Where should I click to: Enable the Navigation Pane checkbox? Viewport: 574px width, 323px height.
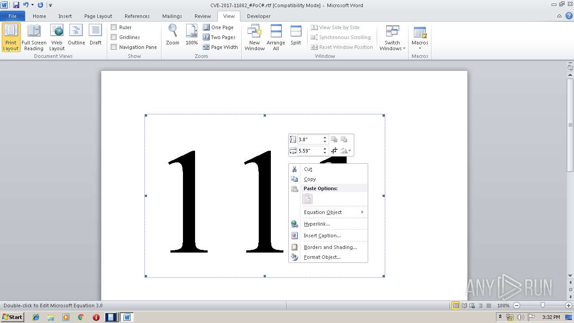point(114,47)
